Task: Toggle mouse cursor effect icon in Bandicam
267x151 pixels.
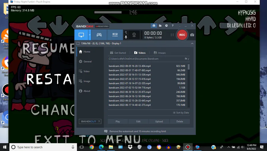Action: click(x=126, y=32)
